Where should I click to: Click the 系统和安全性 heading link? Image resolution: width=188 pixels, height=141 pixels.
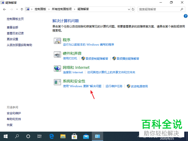74,81
